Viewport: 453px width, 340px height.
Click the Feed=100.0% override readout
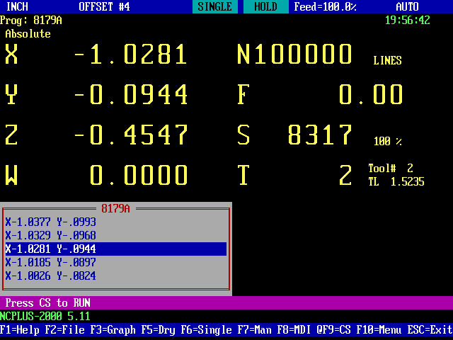point(325,6)
